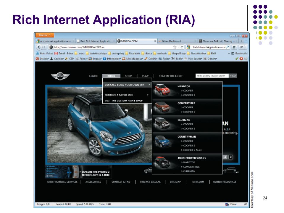This screenshot has width=284, height=213.
Task: Open MINI Financial Services footer link
Action: [62, 182]
